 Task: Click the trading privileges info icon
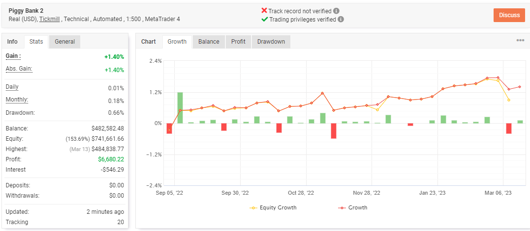[341, 19]
